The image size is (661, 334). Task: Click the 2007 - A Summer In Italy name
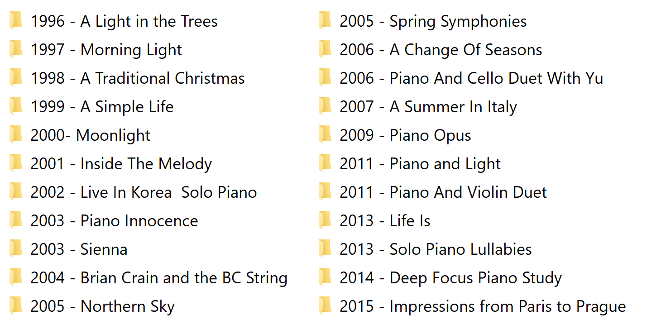(428, 107)
